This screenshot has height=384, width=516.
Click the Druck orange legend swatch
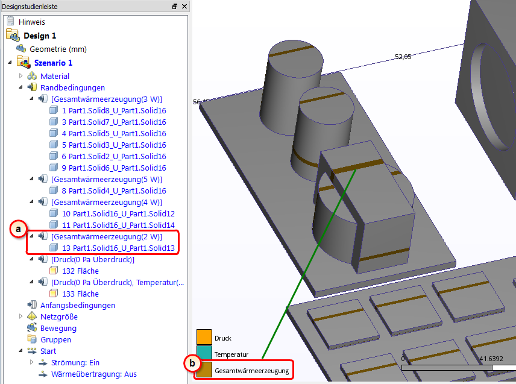[x=204, y=337]
